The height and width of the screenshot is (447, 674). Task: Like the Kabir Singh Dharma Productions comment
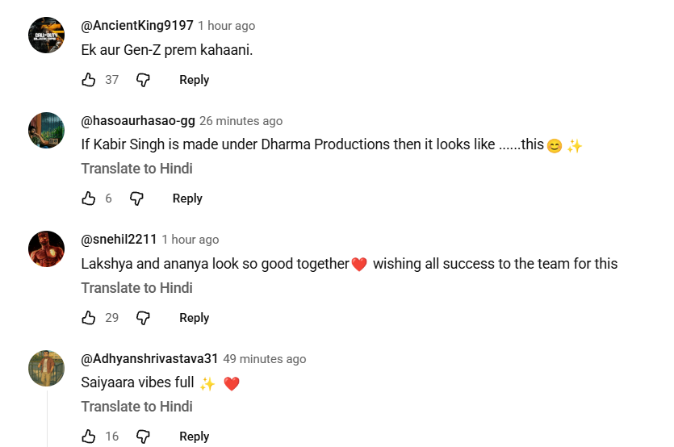coord(89,198)
